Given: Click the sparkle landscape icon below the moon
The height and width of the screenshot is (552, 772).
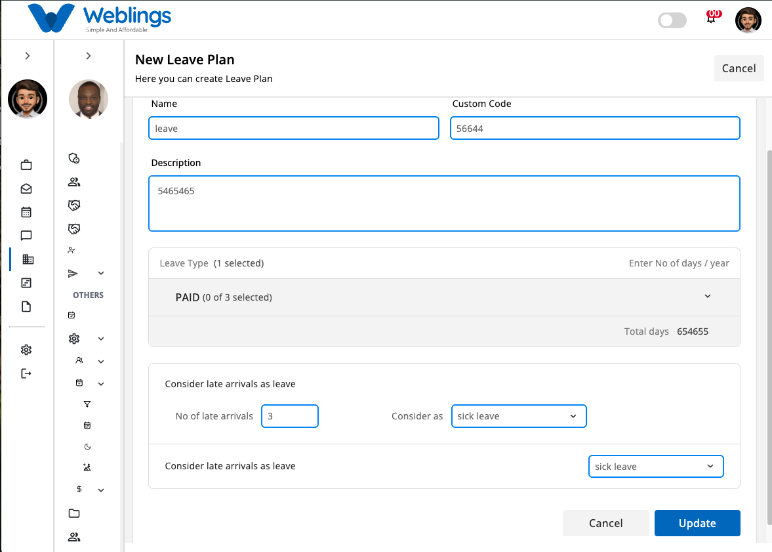Looking at the screenshot, I should point(87,467).
